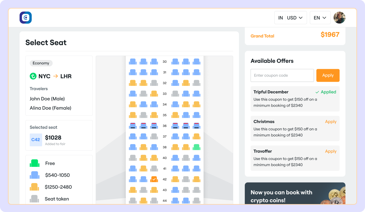The image size is (365, 212).
Task: Select an orange premium seat in row 32
Action: tap(132, 83)
